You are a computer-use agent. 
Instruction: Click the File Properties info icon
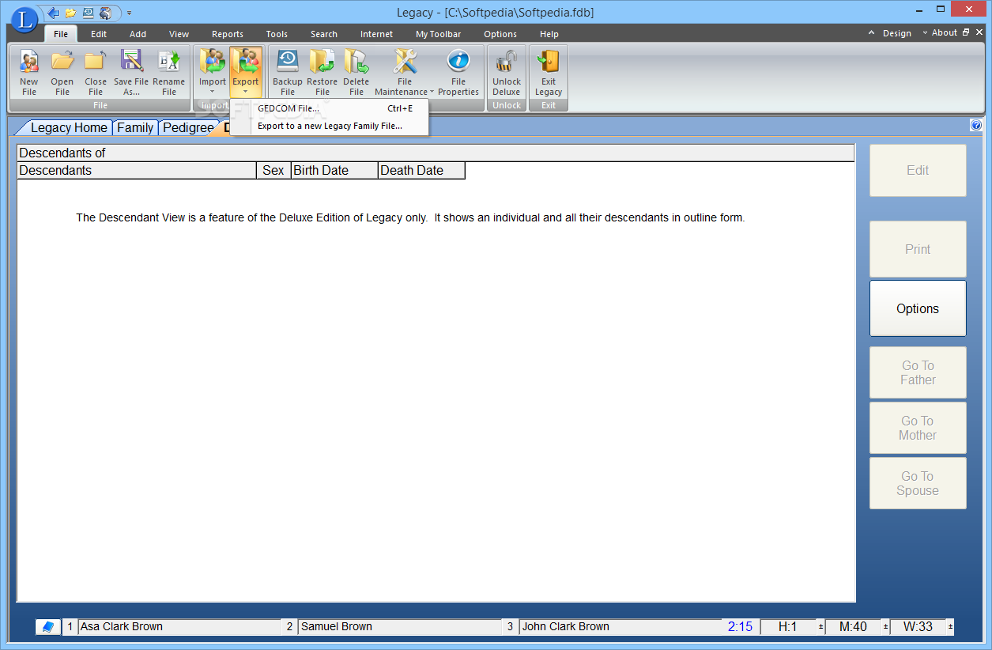(458, 61)
